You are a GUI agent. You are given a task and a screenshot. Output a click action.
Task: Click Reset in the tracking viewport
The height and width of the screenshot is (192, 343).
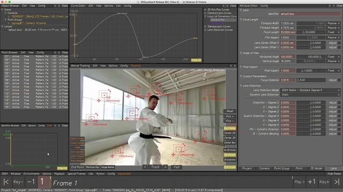click(x=230, y=111)
